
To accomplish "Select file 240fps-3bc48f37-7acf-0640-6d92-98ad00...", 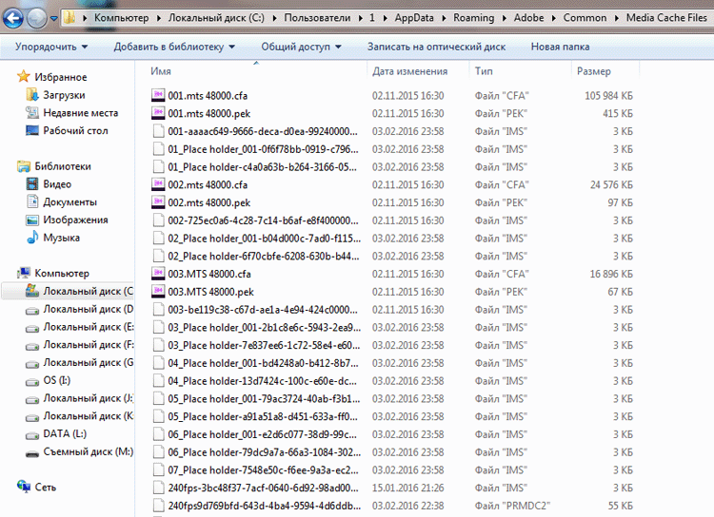I will [263, 488].
